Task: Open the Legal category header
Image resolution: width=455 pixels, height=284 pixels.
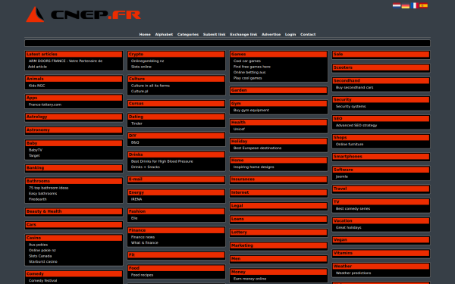Action: point(278,206)
